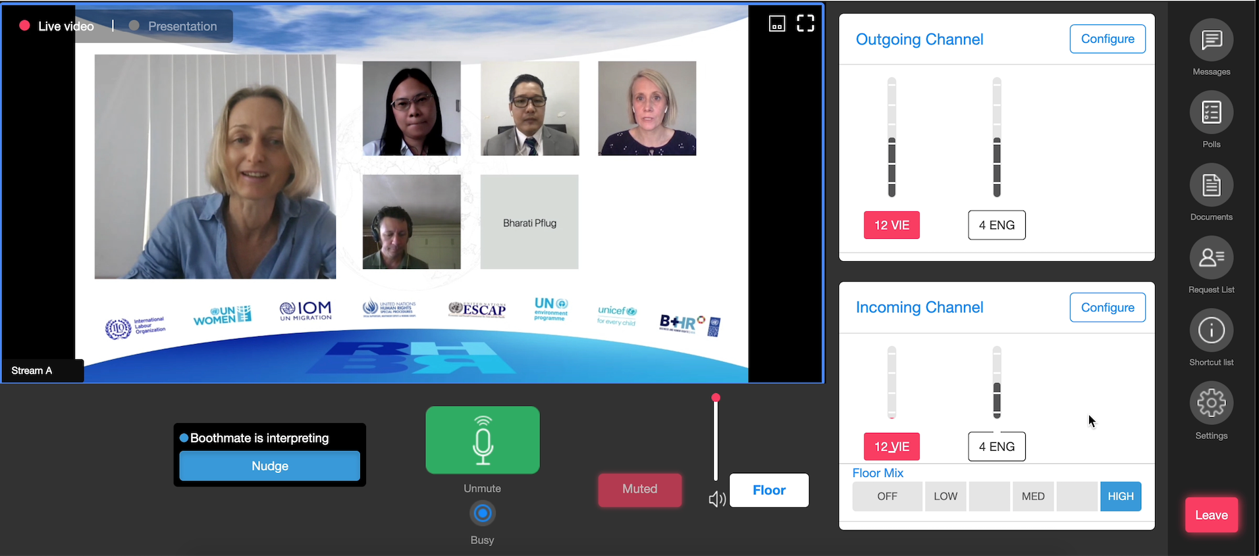
Task: Click the picture-in-picture layout icon
Action: (x=777, y=24)
